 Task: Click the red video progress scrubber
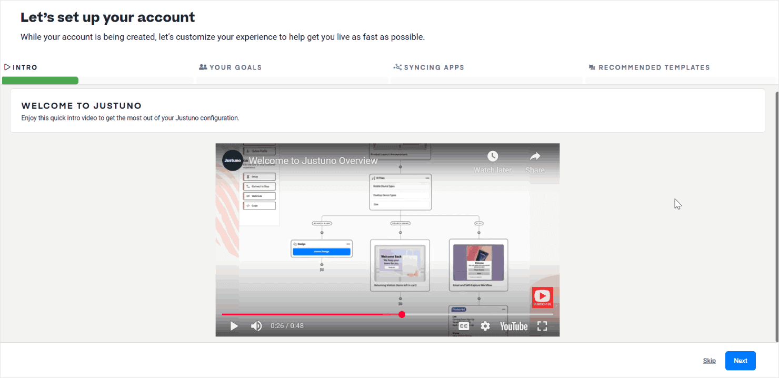pyautogui.click(x=402, y=314)
